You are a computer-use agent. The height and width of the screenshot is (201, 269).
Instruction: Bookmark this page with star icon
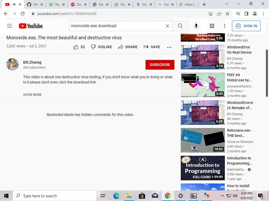[227, 14]
